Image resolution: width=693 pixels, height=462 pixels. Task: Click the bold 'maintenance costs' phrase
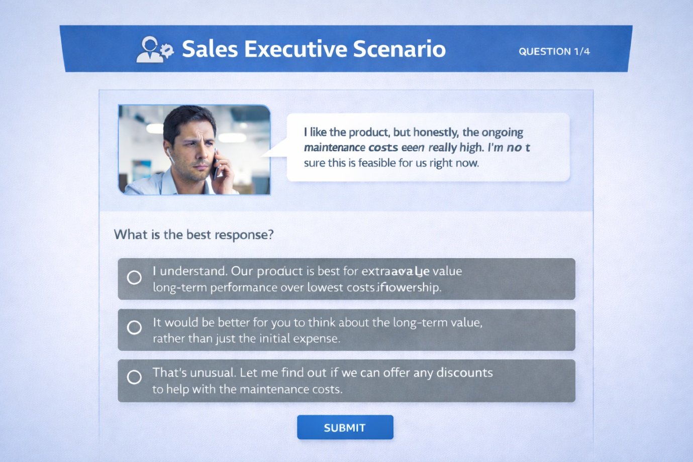pyautogui.click(x=350, y=148)
